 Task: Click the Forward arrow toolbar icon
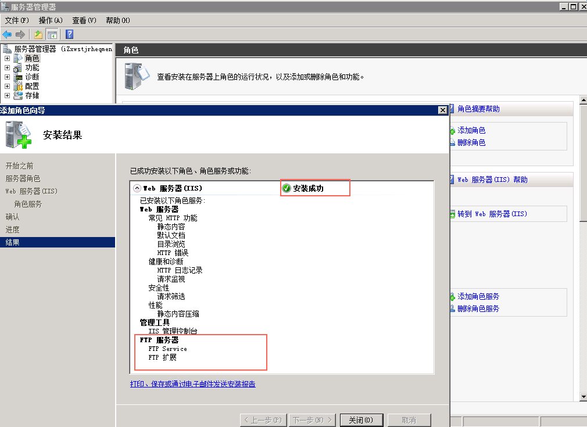20,34
